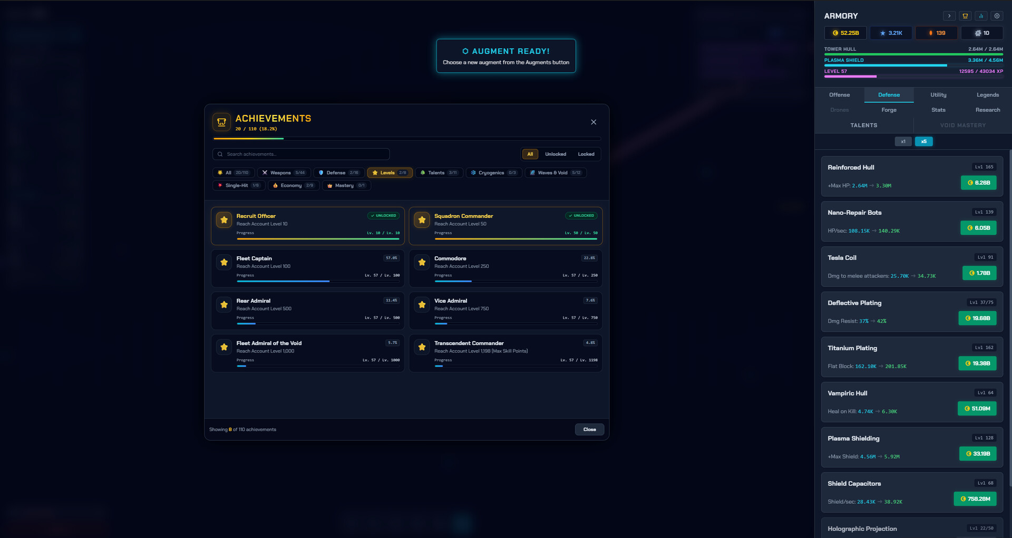Viewport: 1012px width, 538px height.
Task: Select the Cryogenics achievement category chip
Action: point(494,172)
